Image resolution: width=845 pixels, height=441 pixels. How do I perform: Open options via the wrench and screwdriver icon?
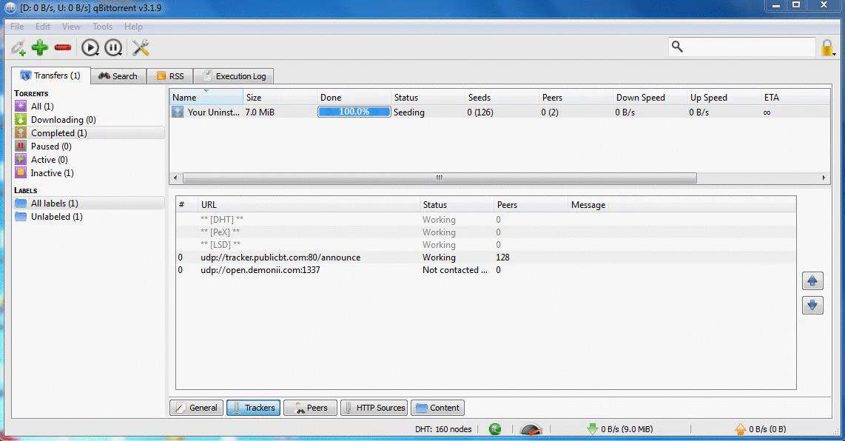[141, 48]
